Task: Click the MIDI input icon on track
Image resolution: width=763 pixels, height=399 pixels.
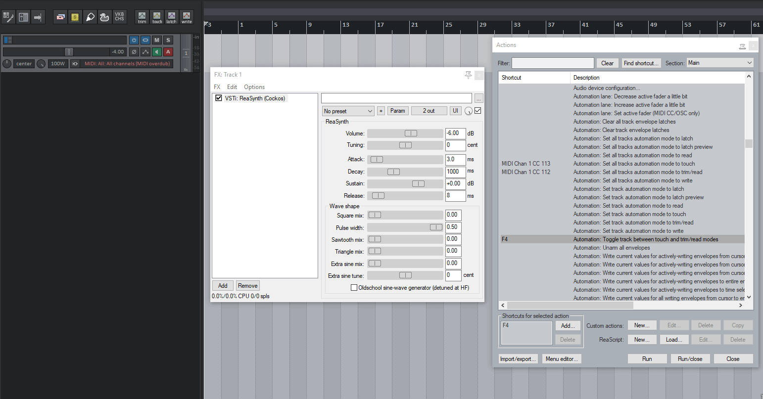Action: tap(75, 63)
